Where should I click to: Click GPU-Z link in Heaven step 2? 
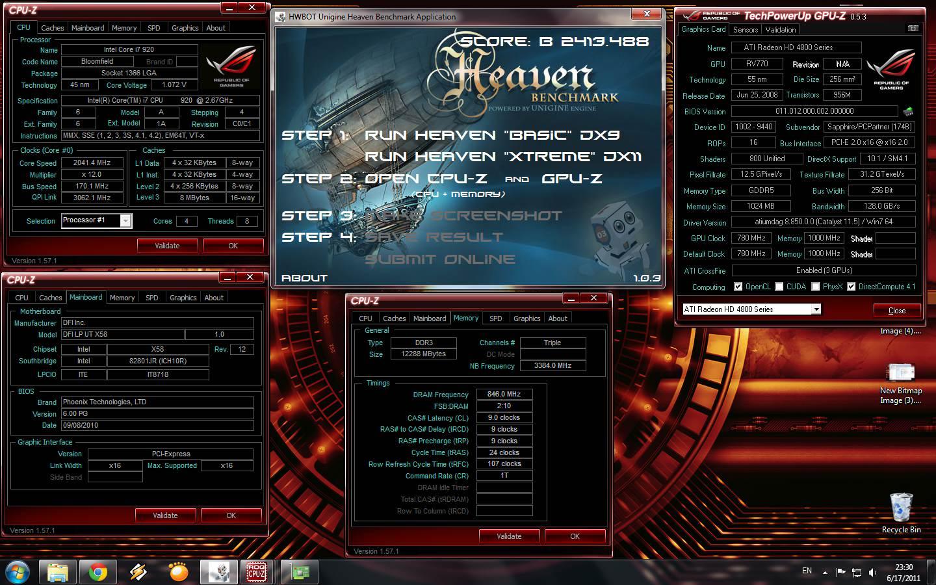572,179
